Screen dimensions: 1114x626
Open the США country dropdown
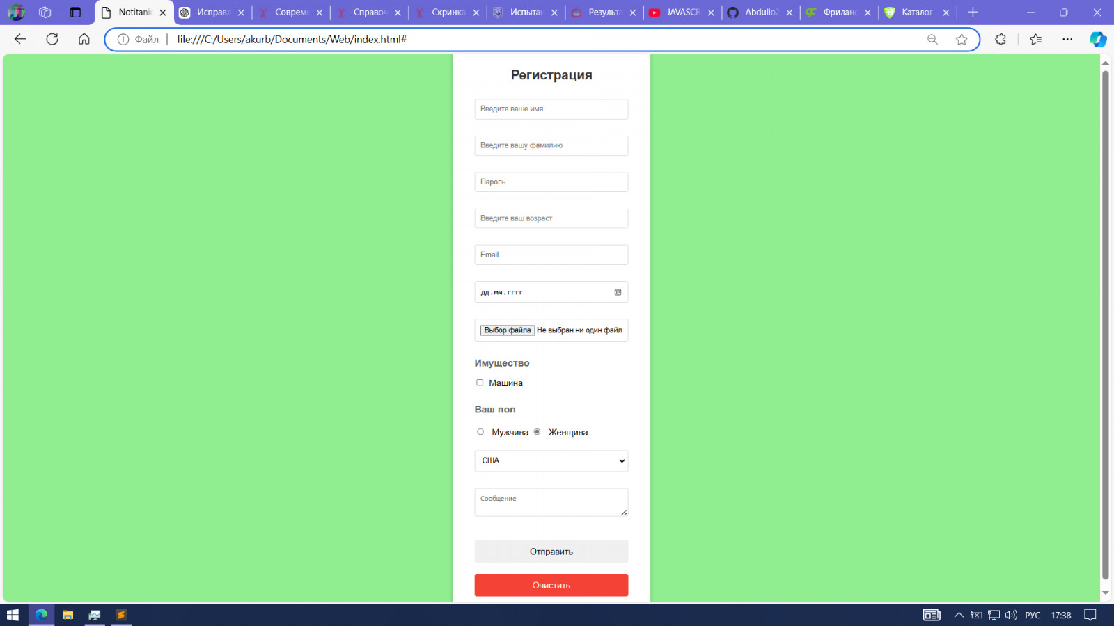point(551,460)
